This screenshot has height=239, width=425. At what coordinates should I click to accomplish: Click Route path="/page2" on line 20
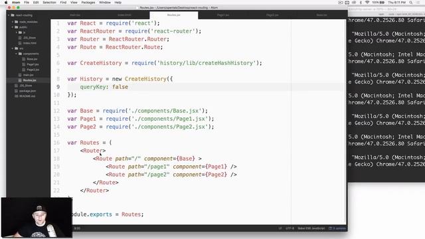pyautogui.click(x=171, y=175)
